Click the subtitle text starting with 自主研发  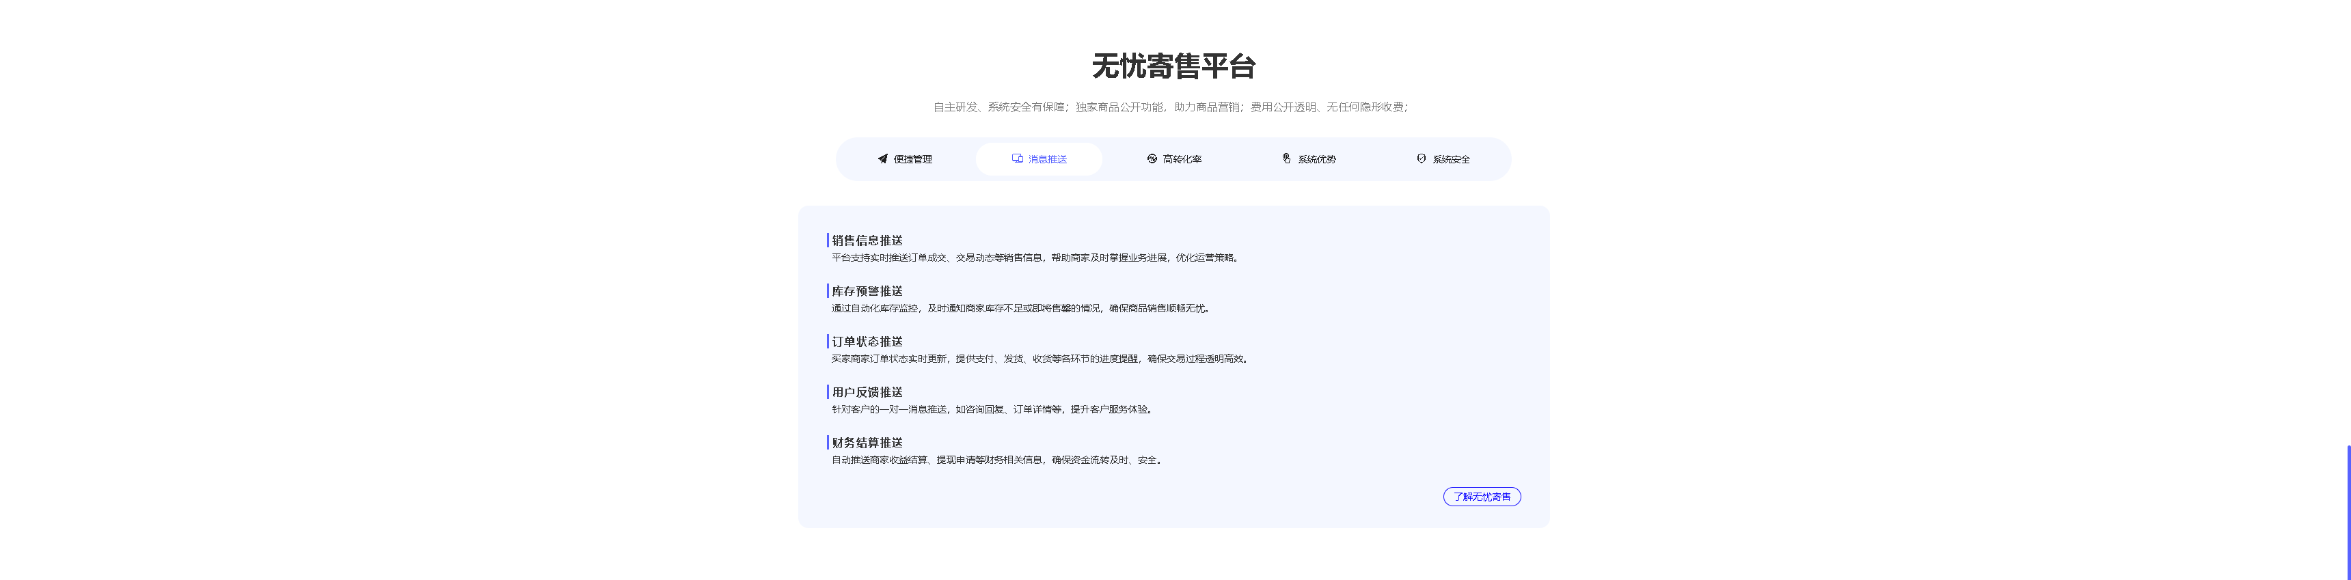click(1171, 108)
